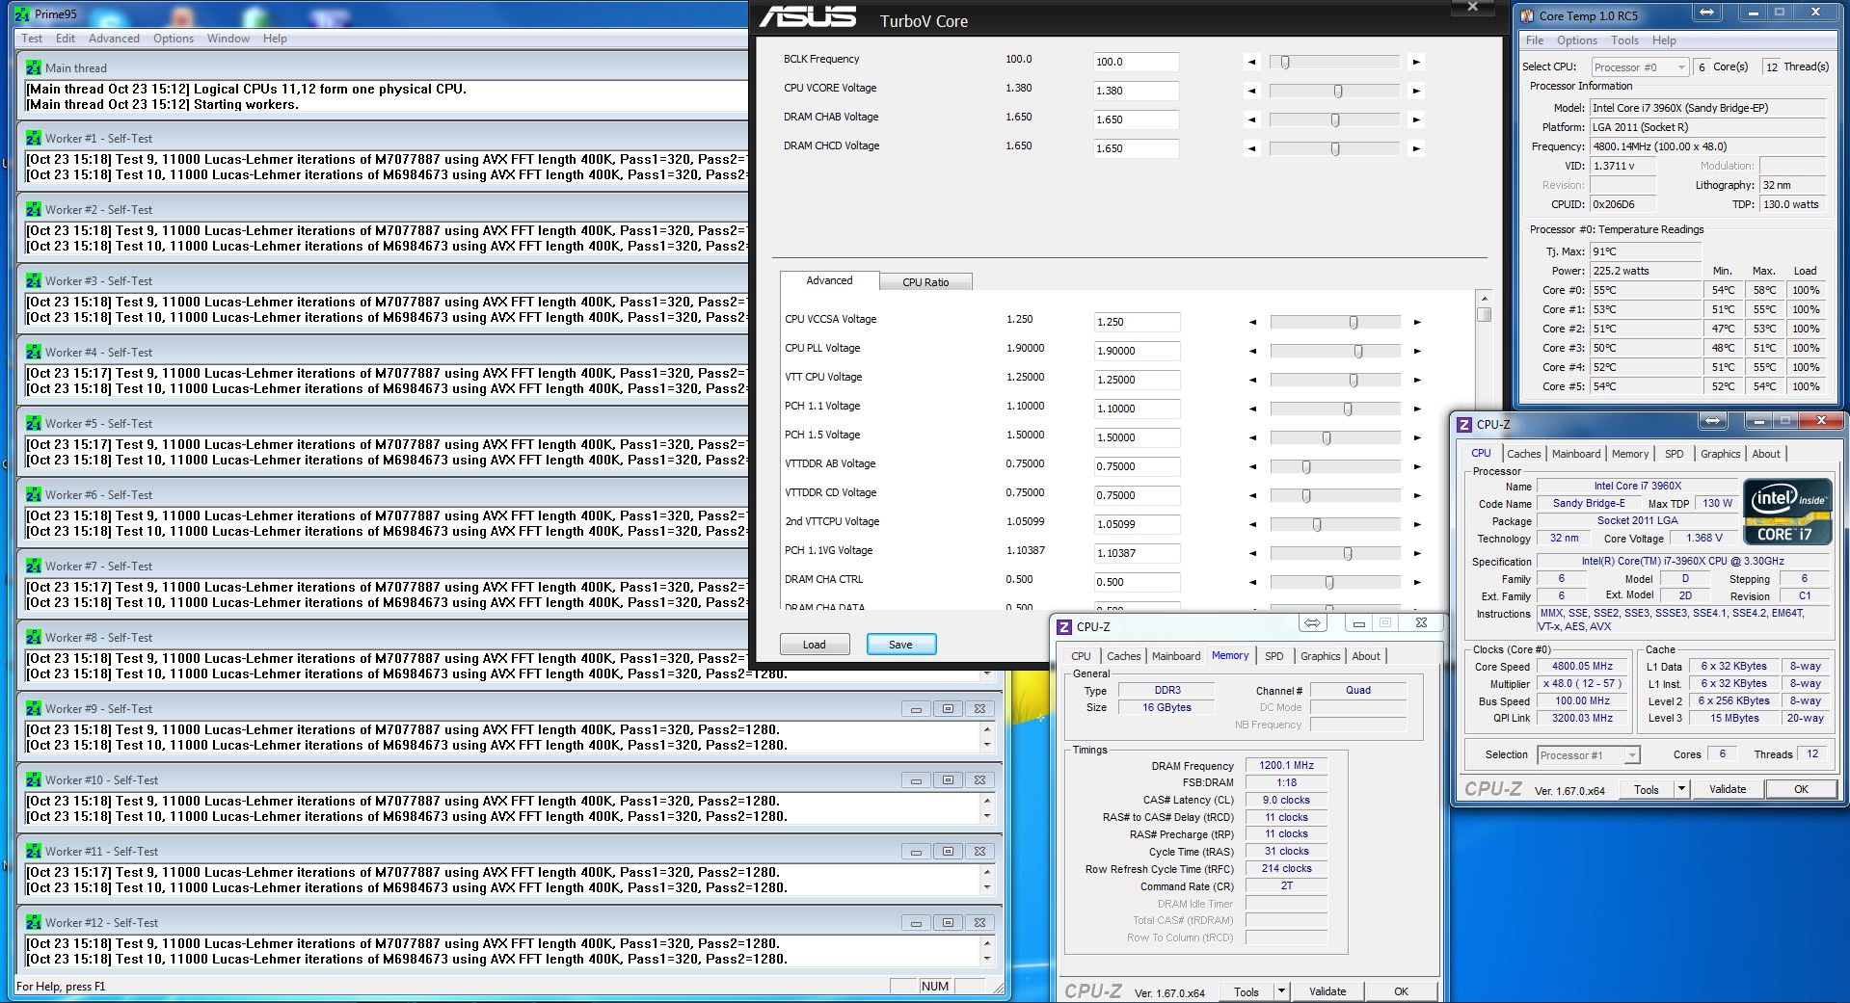Click the CPU PLL Voltage slider
The height and width of the screenshot is (1003, 1850).
[1335, 351]
